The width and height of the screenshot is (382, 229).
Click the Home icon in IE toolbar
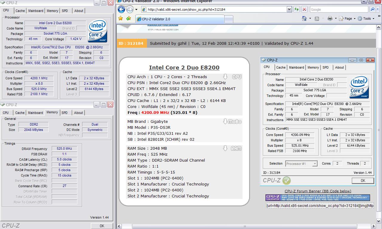[304, 18]
